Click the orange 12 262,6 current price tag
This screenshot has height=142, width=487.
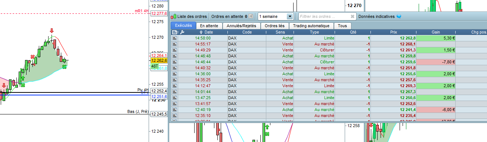(159, 60)
